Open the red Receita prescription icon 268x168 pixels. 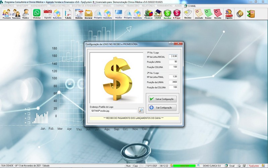[218, 14]
